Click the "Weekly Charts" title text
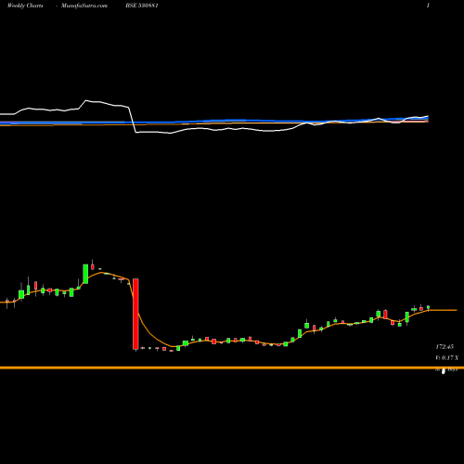 click(x=25, y=6)
